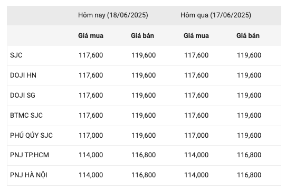The width and height of the screenshot is (286, 190).
Task: Click the Hôm qua (17/06/2025) header
Action: click(216, 15)
